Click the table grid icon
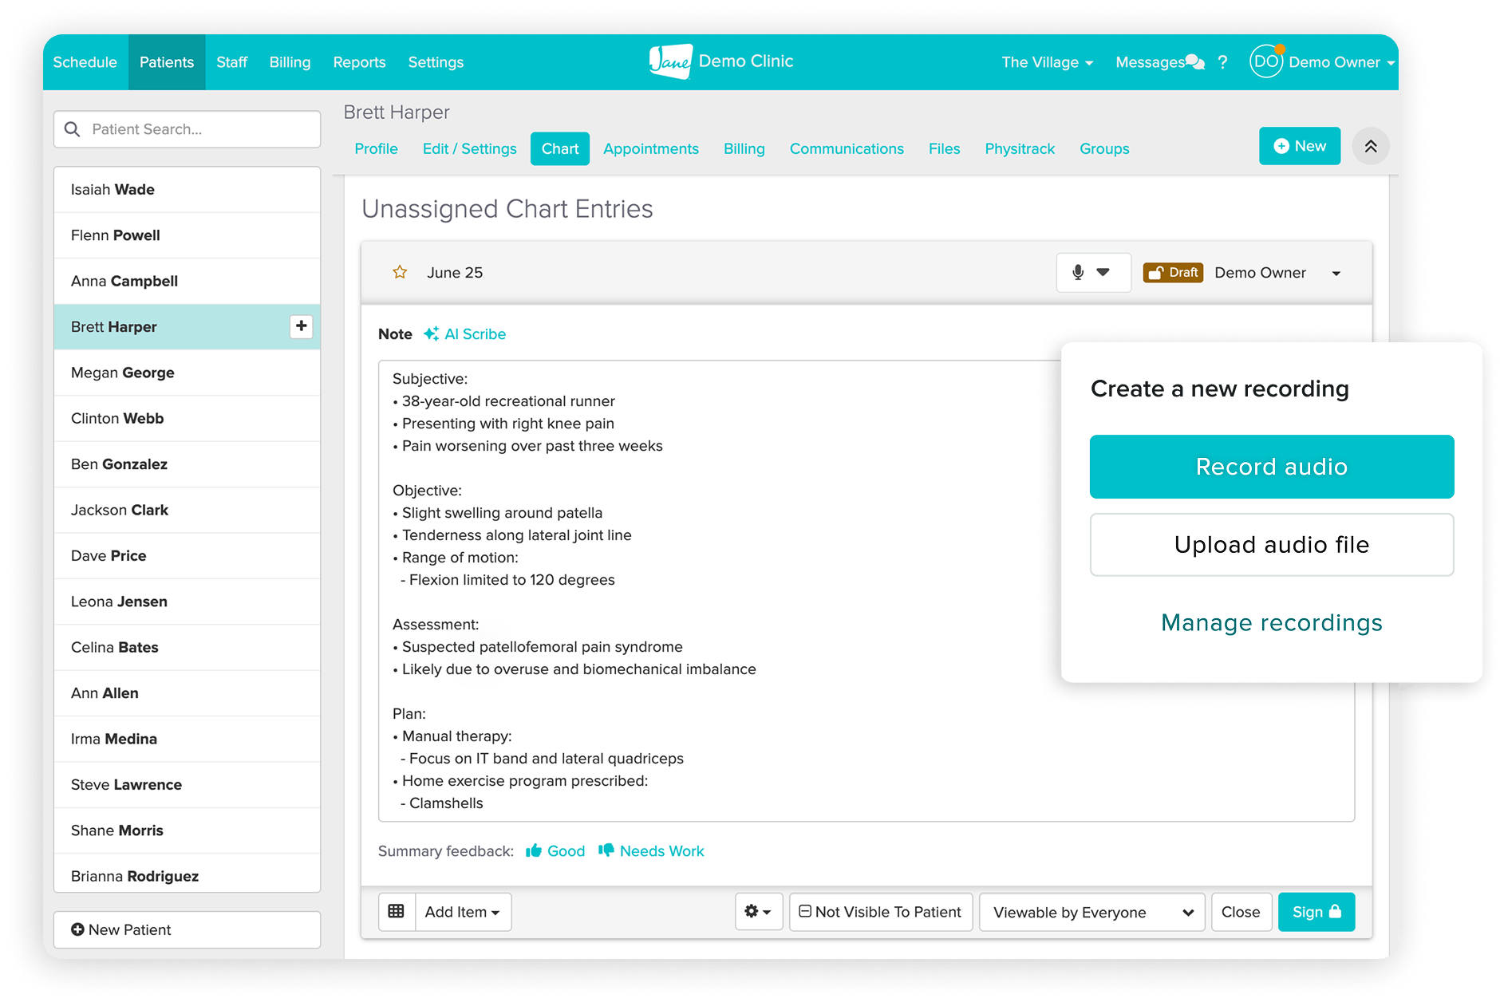Image resolution: width=1500 pixels, height=1002 pixels. (397, 912)
